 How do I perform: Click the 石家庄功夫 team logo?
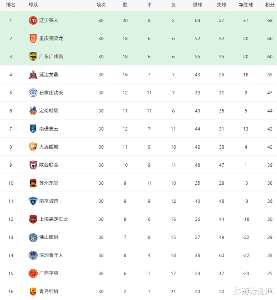[x=33, y=93]
